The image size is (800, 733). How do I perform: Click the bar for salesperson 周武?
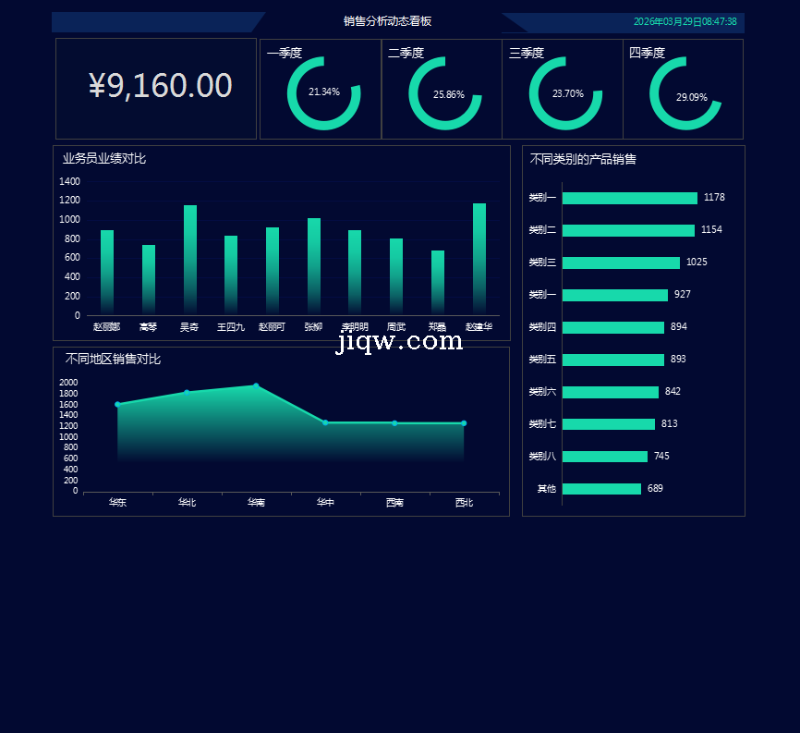[x=396, y=277]
